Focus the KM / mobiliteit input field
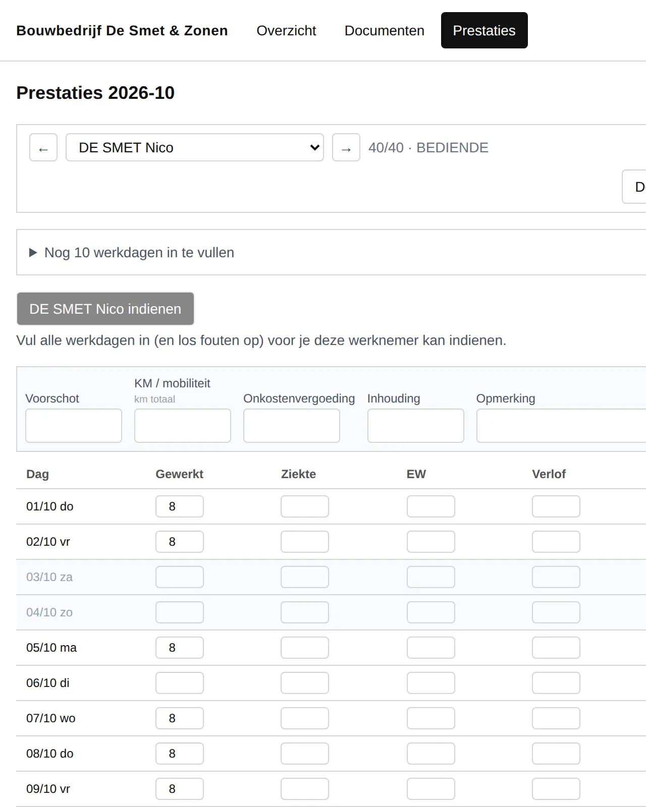Viewport: 646px width, 807px height. (x=183, y=426)
